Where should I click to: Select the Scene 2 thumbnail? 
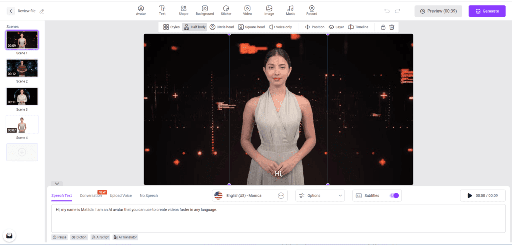tap(22, 68)
